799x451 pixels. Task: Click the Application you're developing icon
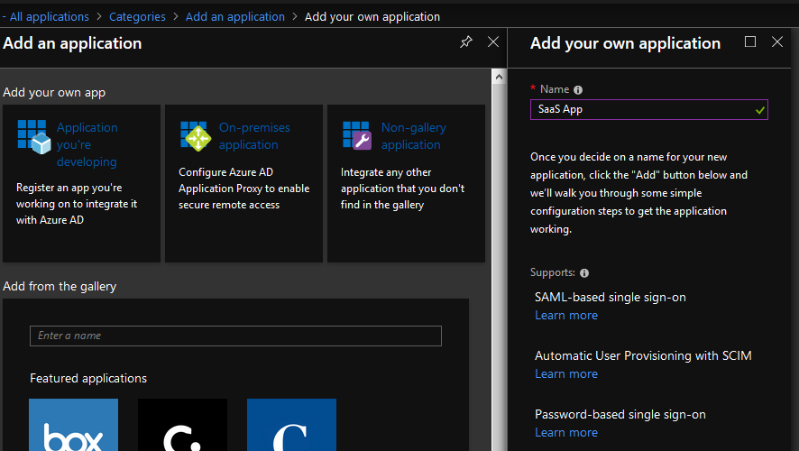point(34,136)
